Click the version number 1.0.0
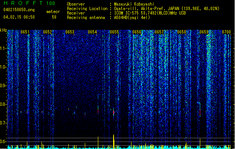 (x=51, y=3)
